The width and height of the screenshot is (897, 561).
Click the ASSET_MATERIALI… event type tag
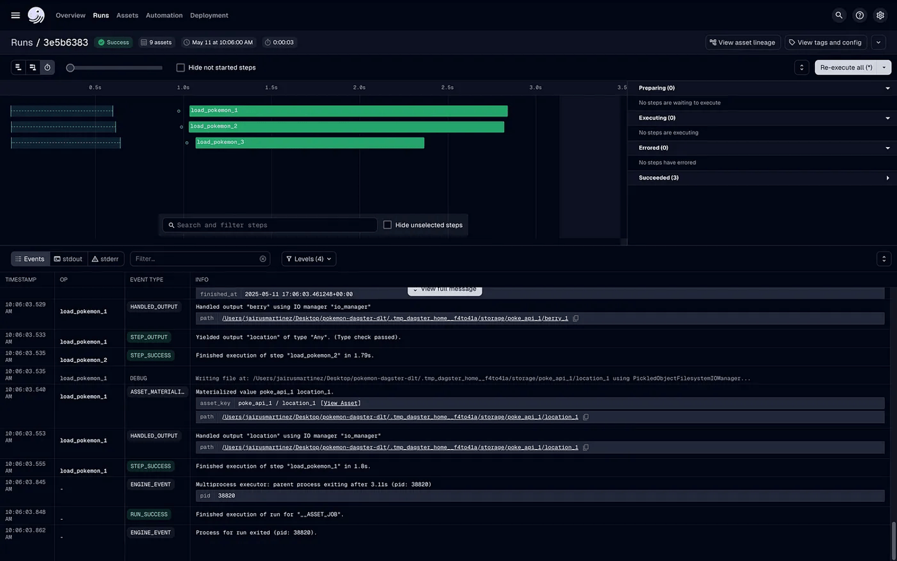point(157,392)
